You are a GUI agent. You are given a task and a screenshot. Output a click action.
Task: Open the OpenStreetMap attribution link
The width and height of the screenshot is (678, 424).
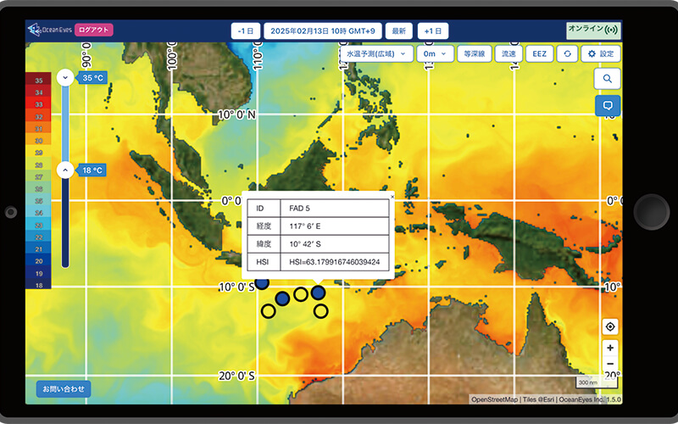click(494, 399)
